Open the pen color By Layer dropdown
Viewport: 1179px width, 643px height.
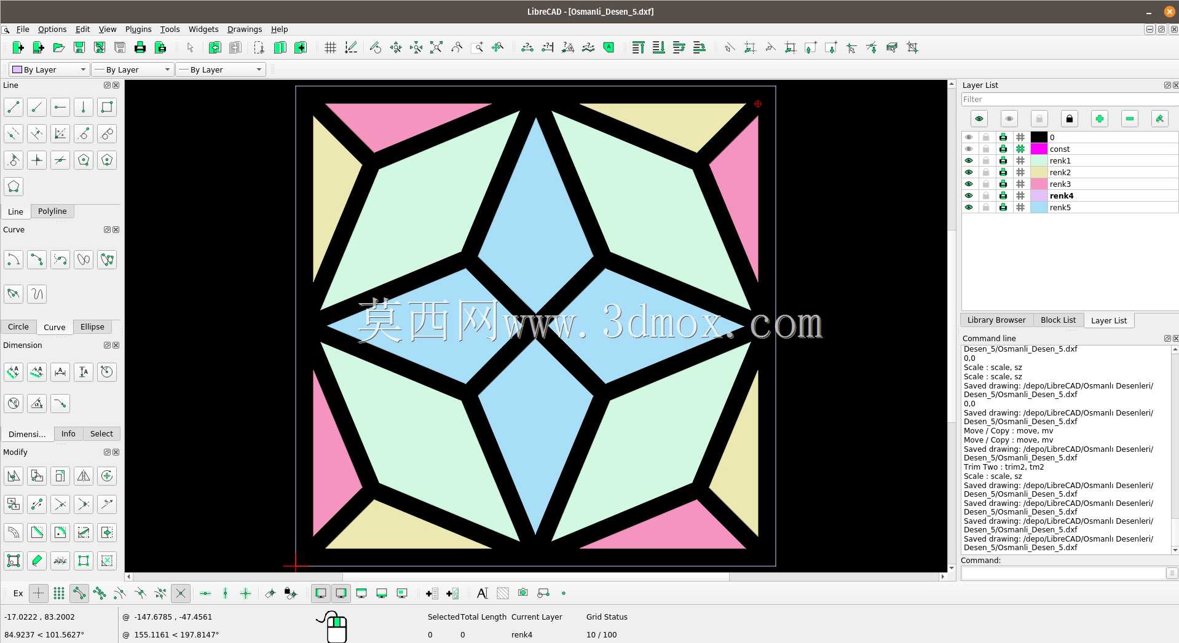point(49,69)
